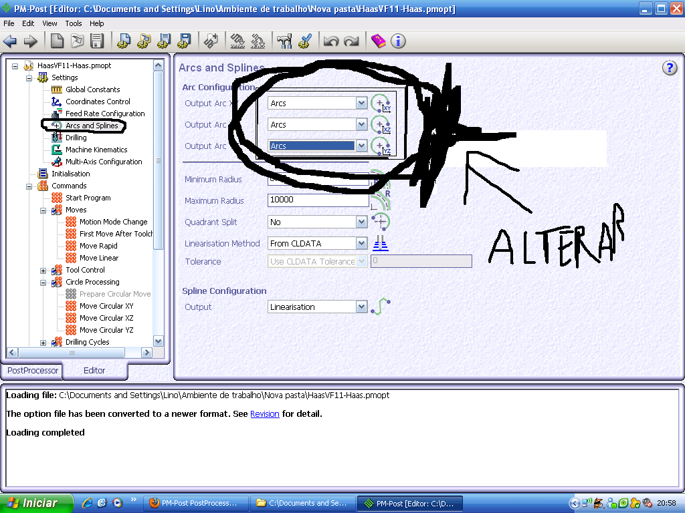Collapse the Settings tree node
Screen dimensions: 685x513
29,79
